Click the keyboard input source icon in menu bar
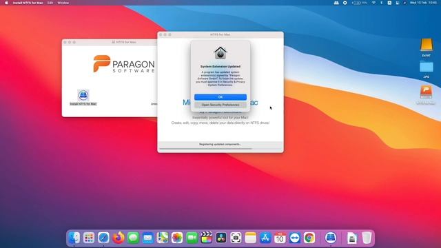The height and width of the screenshot is (248, 441). pos(389,3)
